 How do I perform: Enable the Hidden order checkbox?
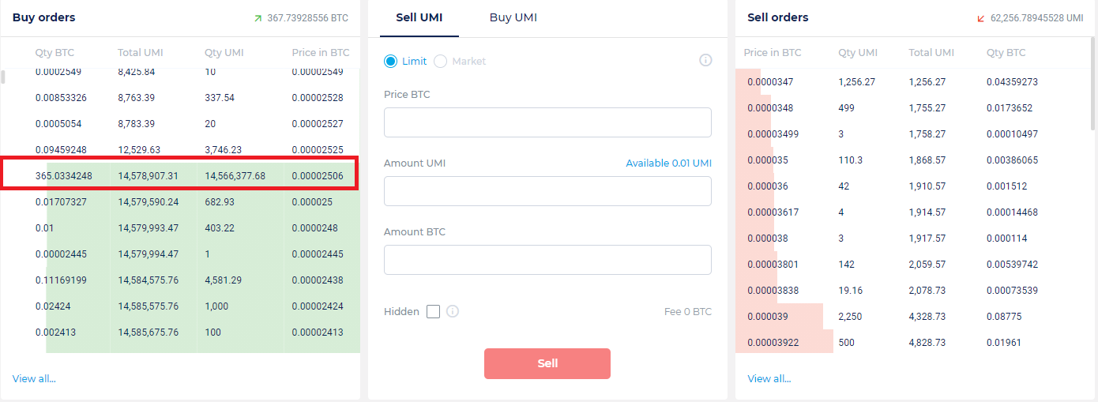pos(433,312)
